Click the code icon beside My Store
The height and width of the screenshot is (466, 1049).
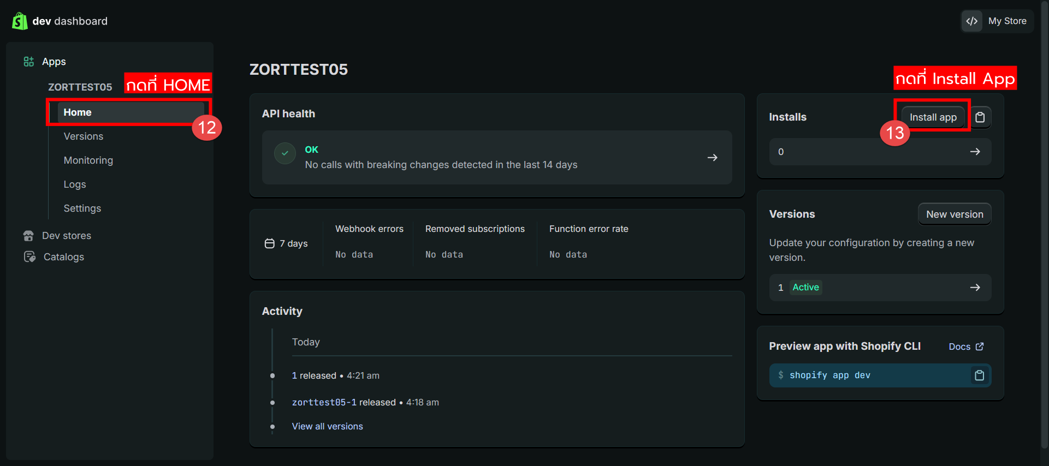pos(972,21)
